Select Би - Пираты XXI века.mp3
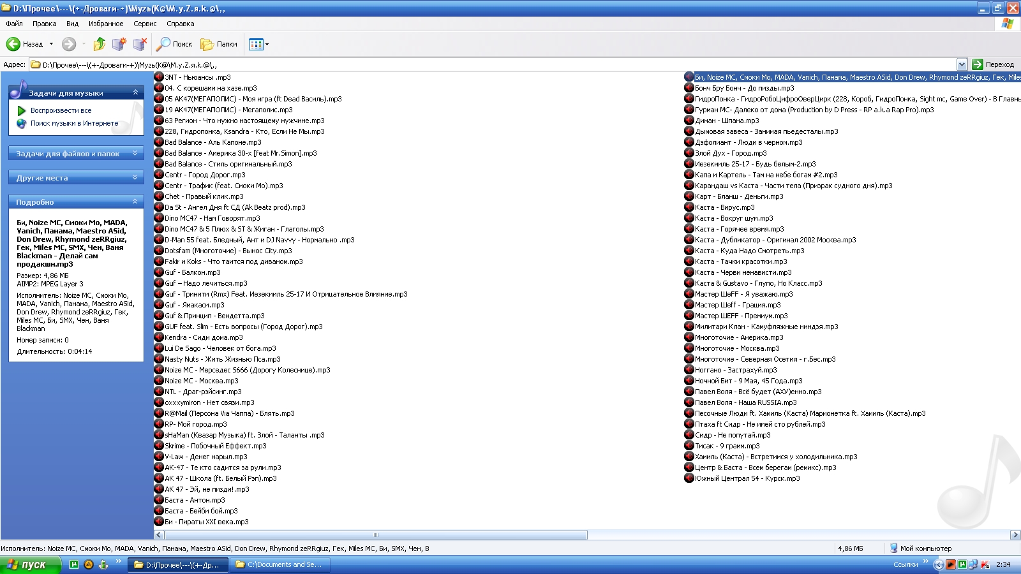This screenshot has width=1021, height=574. pyautogui.click(x=207, y=522)
